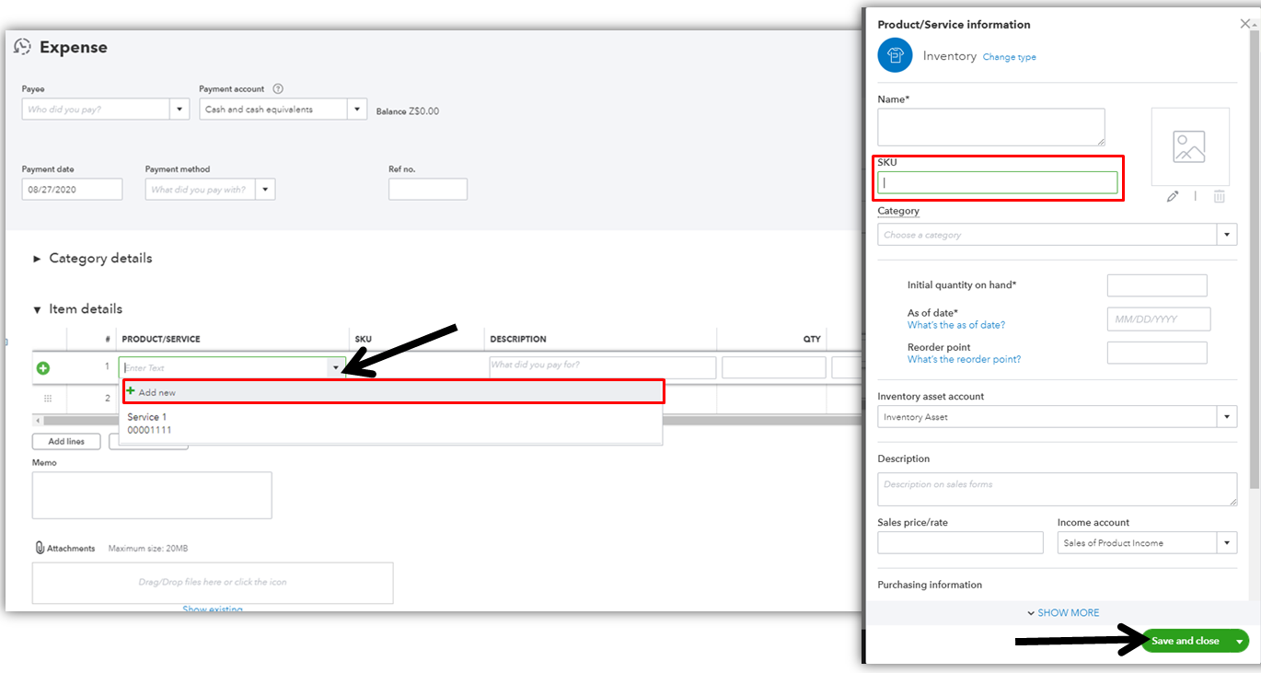Click the product Description text area
The image size is (1261, 673).
click(x=1058, y=489)
